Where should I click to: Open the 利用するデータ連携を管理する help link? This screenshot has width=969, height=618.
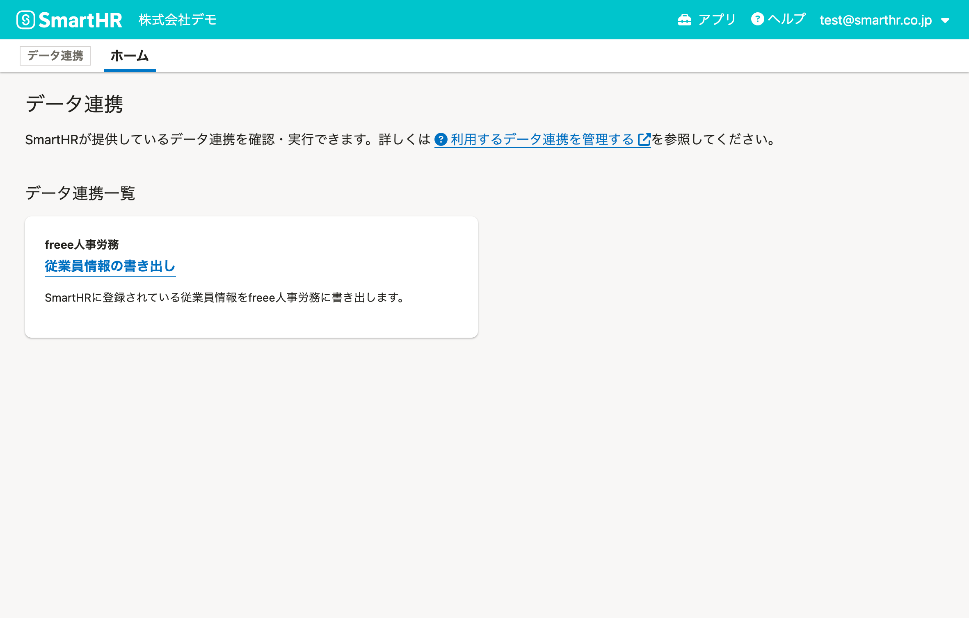[542, 140]
